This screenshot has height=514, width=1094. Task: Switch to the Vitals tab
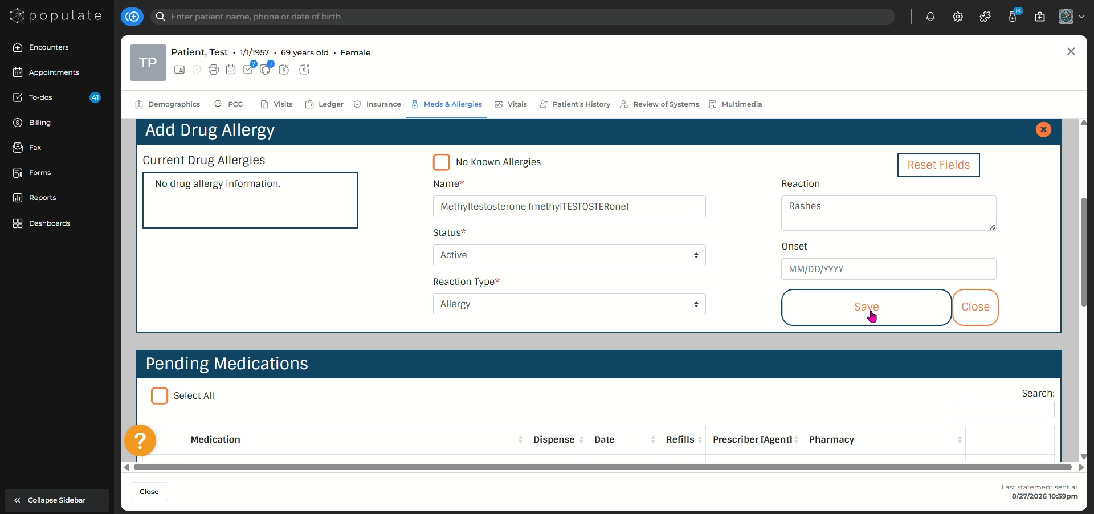pyautogui.click(x=511, y=104)
